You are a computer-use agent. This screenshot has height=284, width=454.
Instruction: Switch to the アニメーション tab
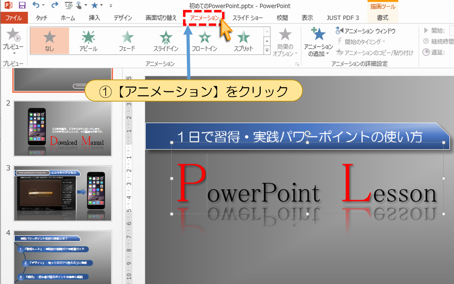click(x=205, y=18)
